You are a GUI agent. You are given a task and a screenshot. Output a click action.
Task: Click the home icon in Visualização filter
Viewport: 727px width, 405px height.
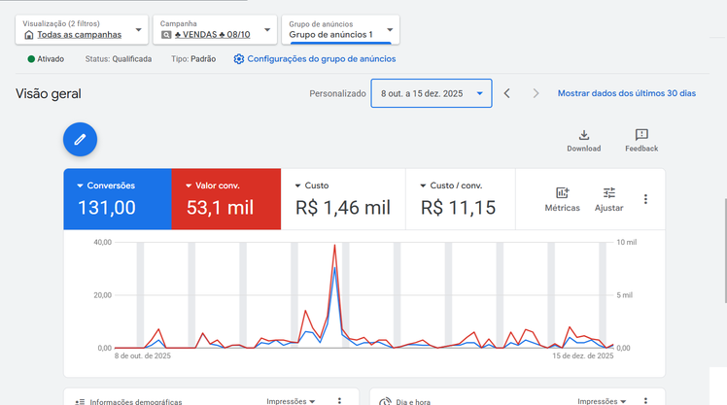tap(29, 35)
